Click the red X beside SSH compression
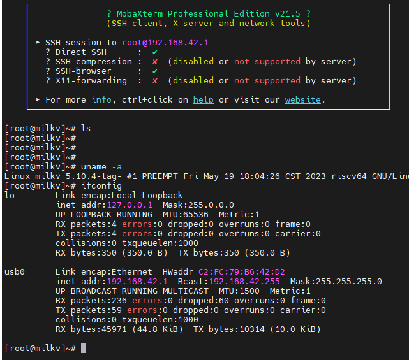Screen dimensions: 409x360 coord(154,62)
